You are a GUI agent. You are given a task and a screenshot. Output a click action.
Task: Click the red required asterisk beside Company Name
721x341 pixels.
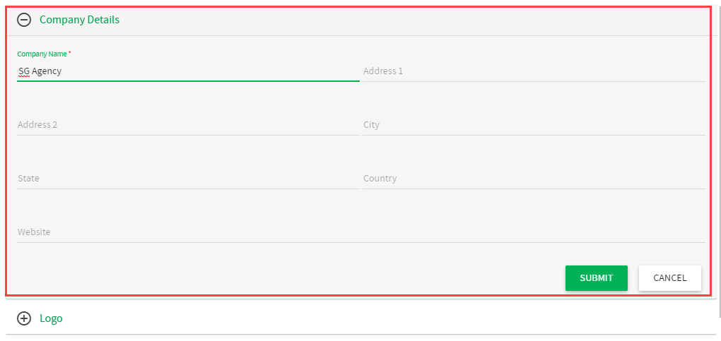pyautogui.click(x=70, y=53)
